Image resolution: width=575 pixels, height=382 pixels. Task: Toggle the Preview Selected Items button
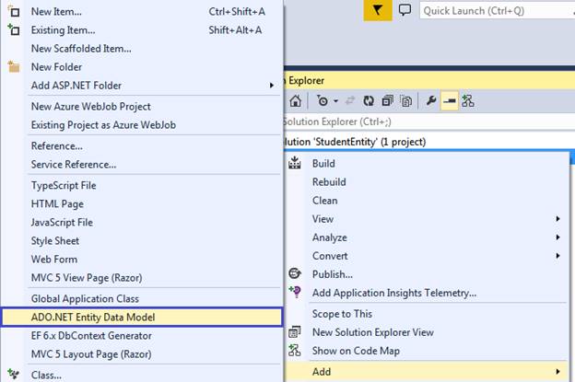[449, 101]
